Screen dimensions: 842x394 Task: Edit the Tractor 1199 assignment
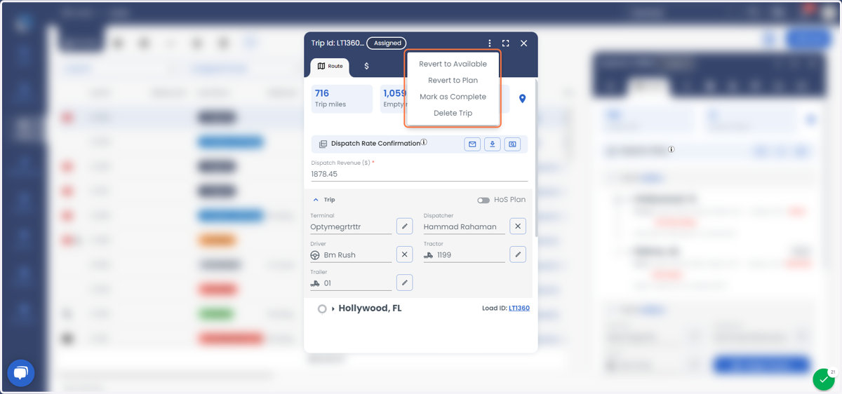tap(518, 254)
